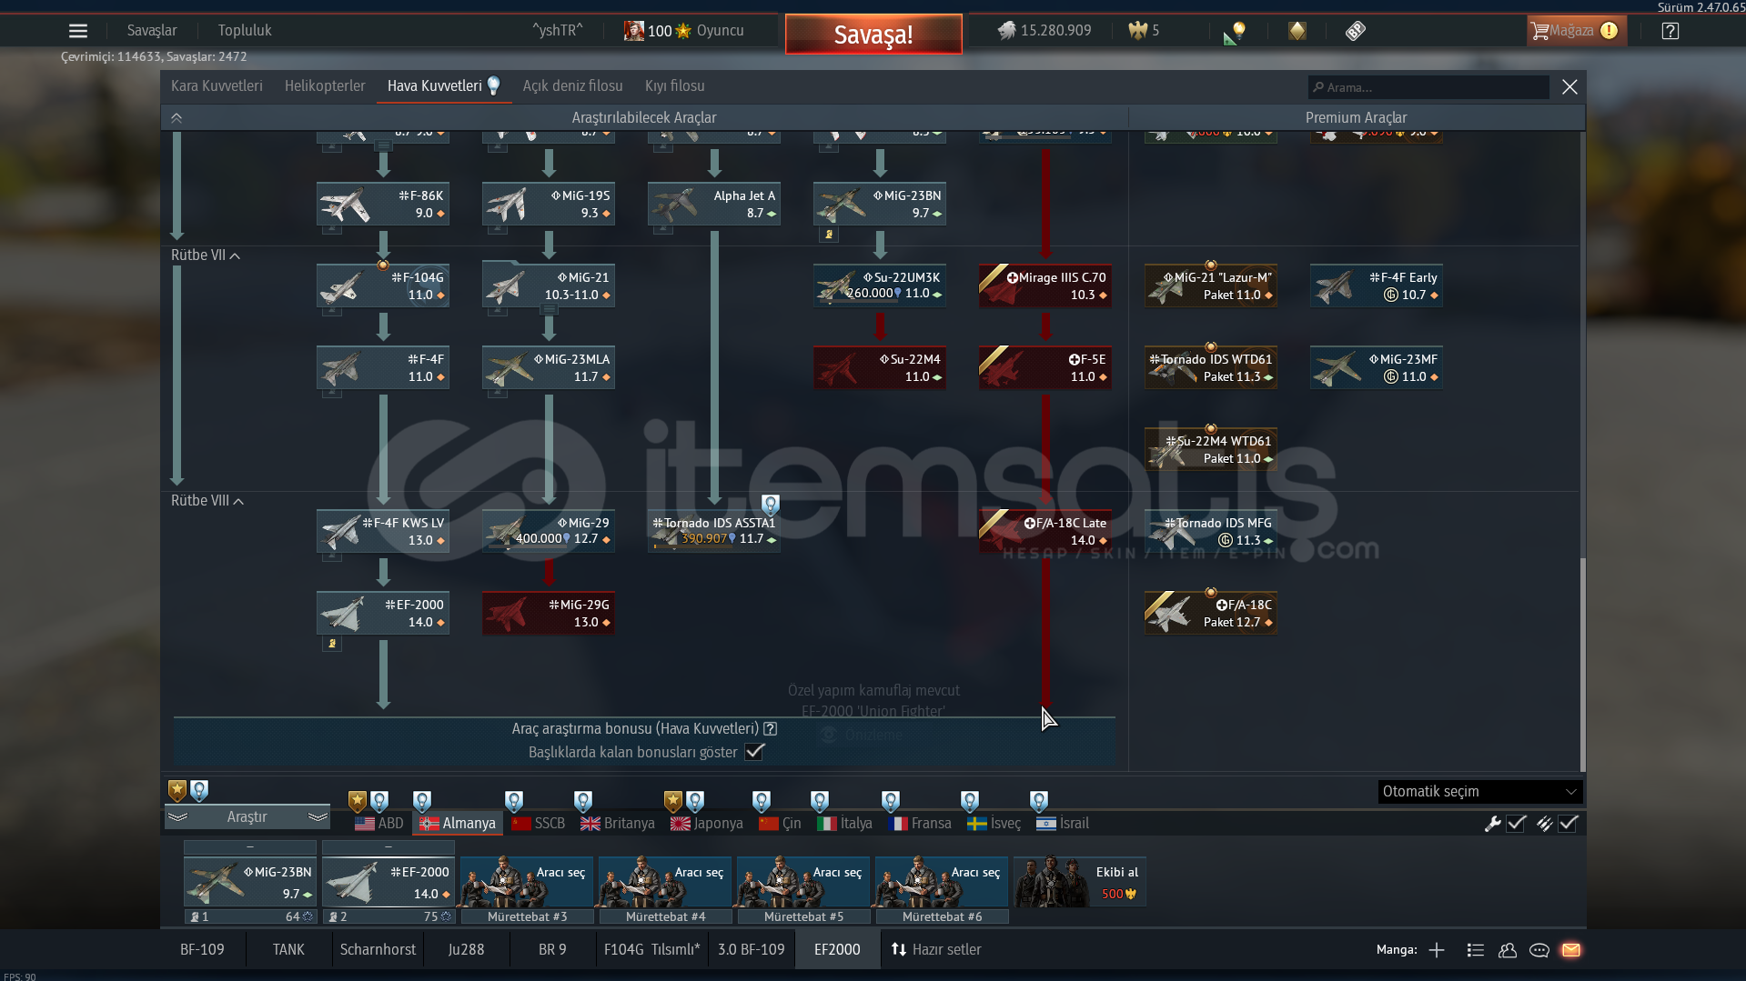1746x981 pixels.
Task: Click the badge icon under MiG-23BN tree card
Action: pyautogui.click(x=829, y=235)
